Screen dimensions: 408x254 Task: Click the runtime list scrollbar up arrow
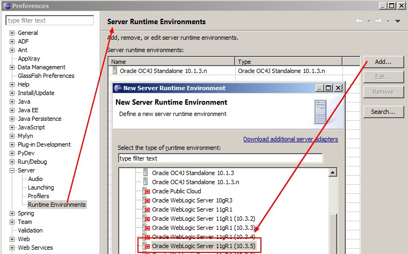coord(333,172)
